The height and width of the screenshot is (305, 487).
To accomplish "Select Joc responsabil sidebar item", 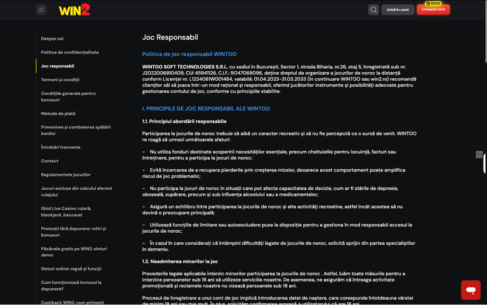I will tap(57, 66).
